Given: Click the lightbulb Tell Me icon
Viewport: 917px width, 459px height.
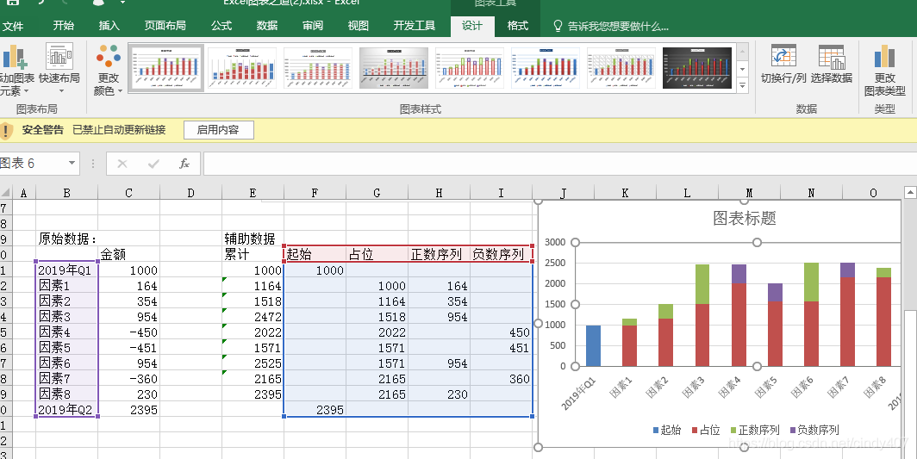Looking at the screenshot, I should 558,27.
